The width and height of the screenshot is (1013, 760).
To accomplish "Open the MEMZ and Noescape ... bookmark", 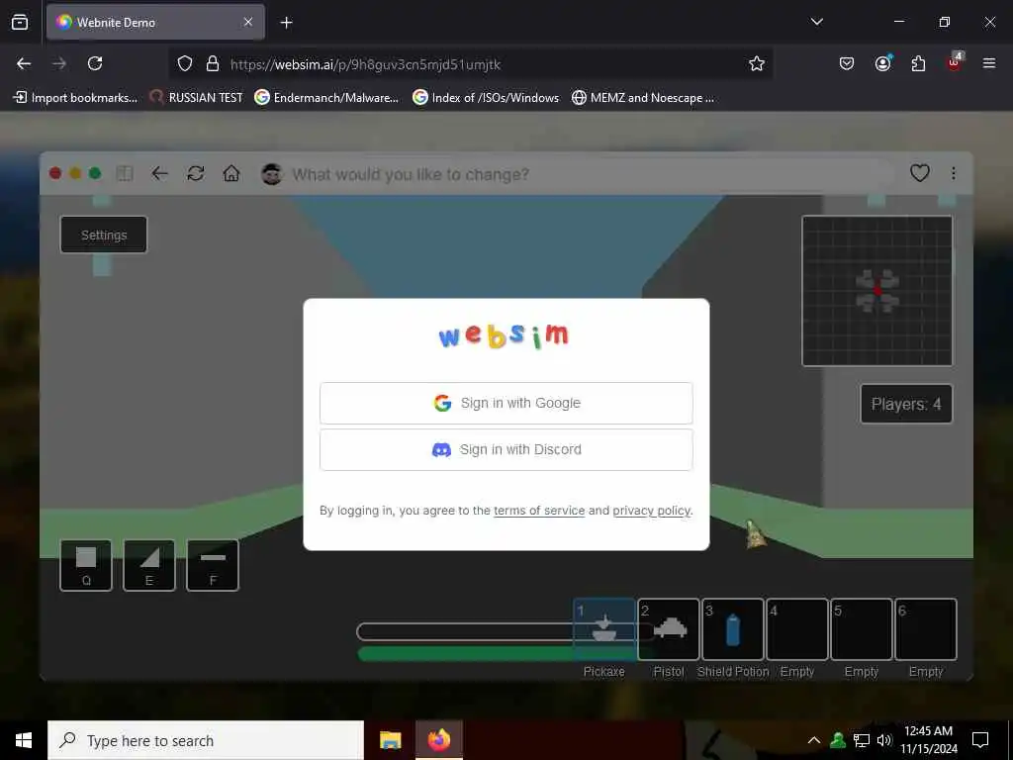I will (643, 98).
